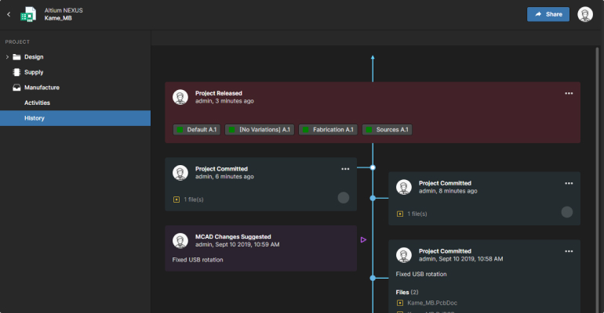This screenshot has width=604, height=313.
Task: Open the Sources A.1 release tag
Action: (388, 130)
